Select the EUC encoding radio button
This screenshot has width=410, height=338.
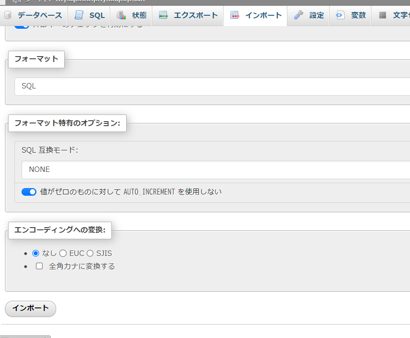tap(63, 254)
